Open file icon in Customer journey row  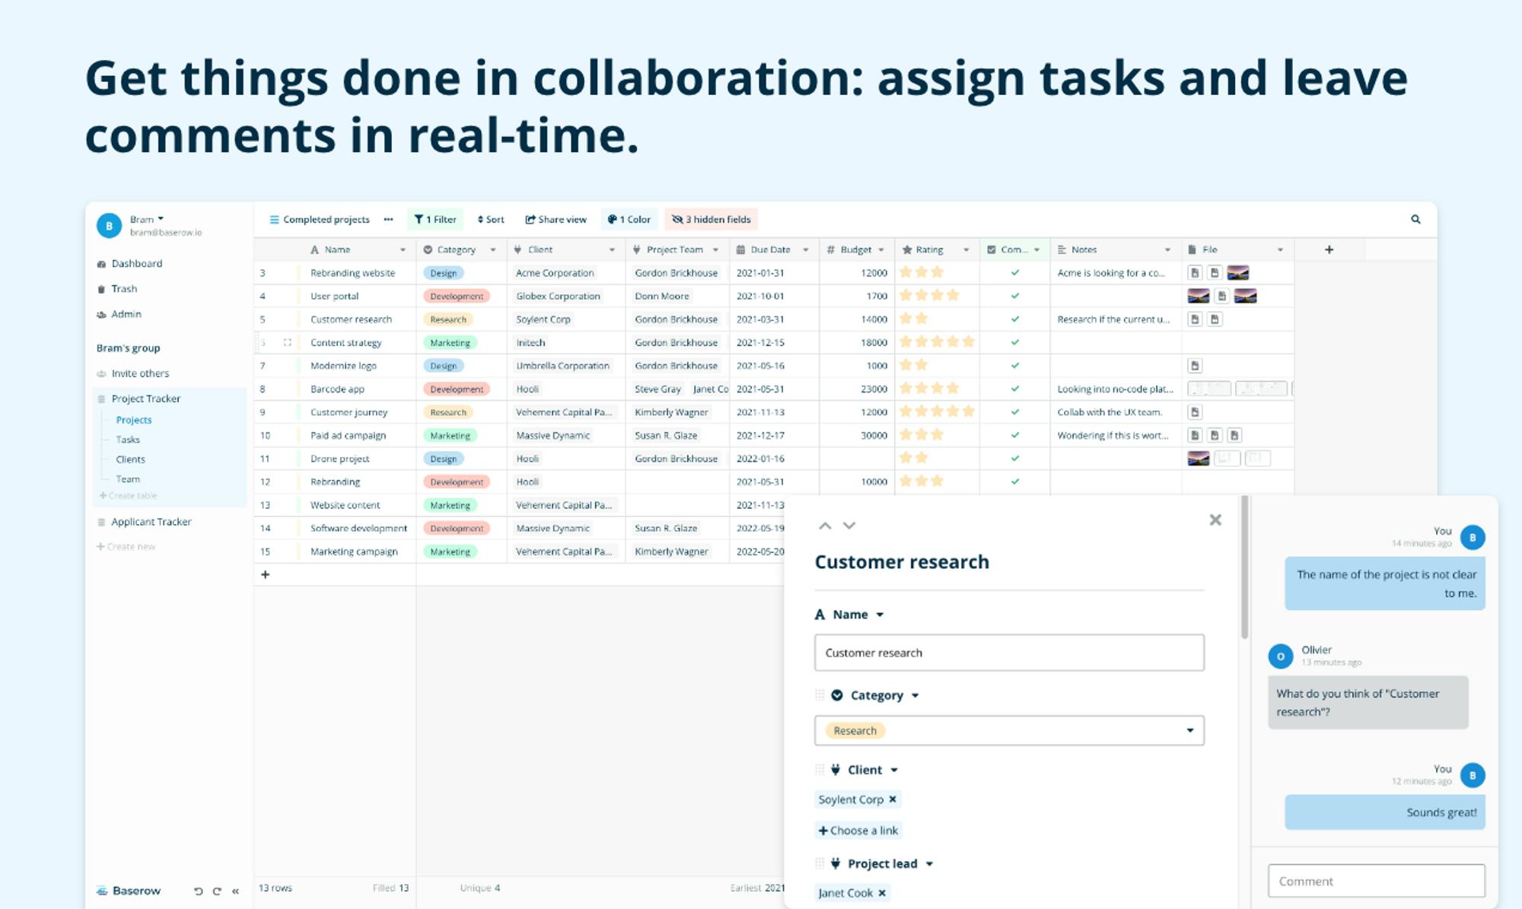click(x=1195, y=412)
